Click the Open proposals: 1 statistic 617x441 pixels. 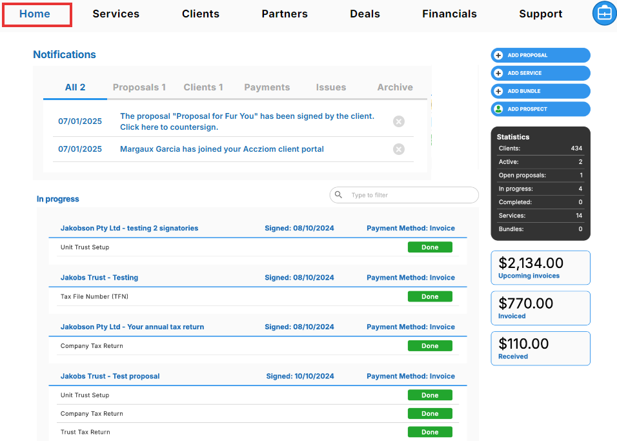pyautogui.click(x=540, y=175)
